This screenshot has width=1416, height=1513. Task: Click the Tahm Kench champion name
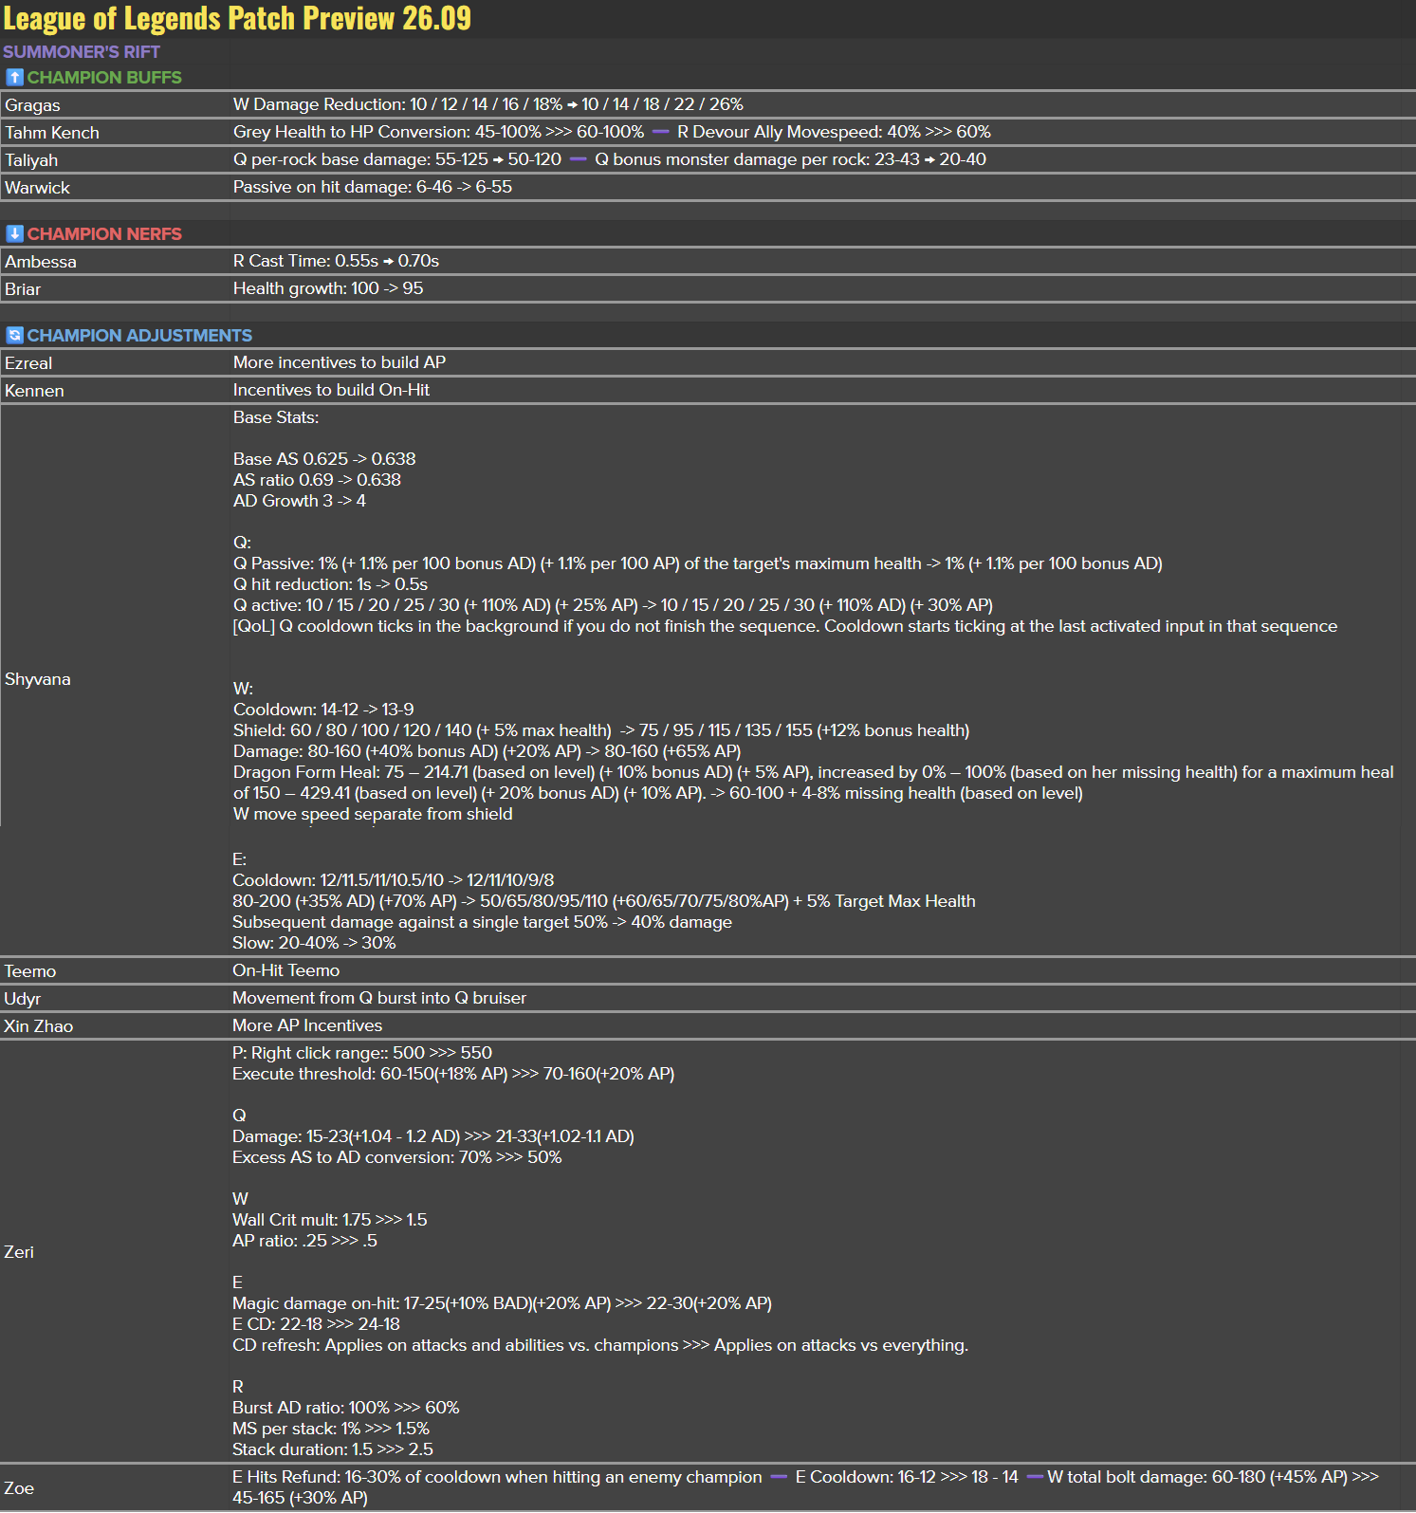click(52, 133)
